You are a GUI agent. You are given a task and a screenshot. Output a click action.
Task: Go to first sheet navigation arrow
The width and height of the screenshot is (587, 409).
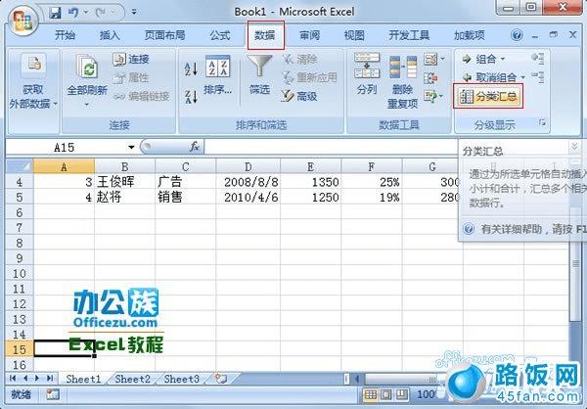[13, 379]
